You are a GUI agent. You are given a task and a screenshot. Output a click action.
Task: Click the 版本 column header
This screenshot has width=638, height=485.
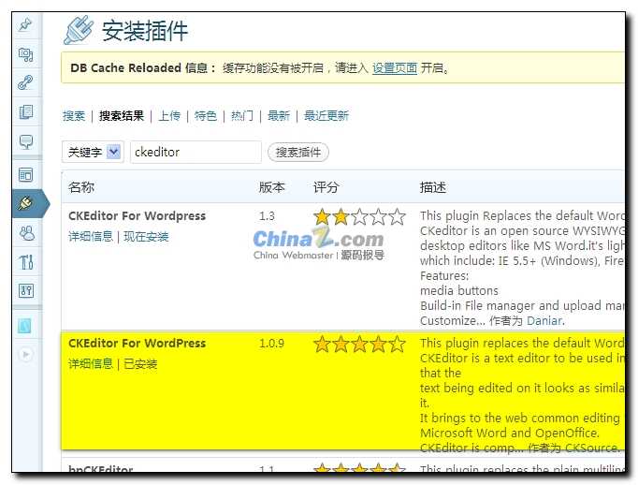coord(272,187)
